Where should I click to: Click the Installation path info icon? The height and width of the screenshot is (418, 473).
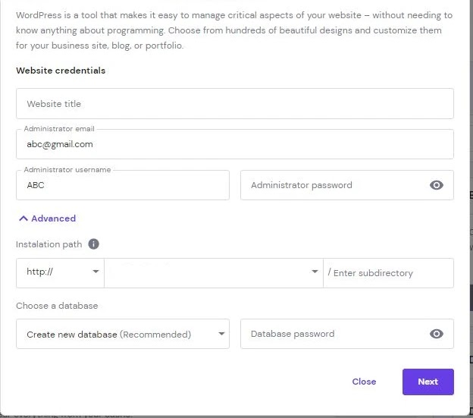pyautogui.click(x=93, y=244)
